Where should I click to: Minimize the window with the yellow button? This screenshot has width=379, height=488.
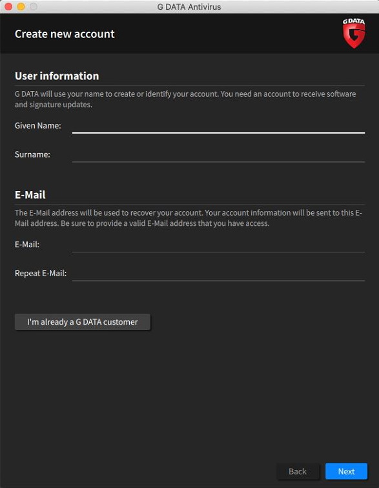click(x=21, y=6)
